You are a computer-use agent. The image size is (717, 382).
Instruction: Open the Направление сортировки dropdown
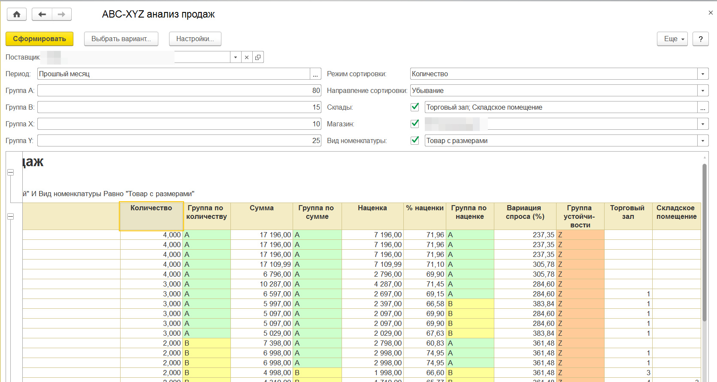tap(702, 91)
